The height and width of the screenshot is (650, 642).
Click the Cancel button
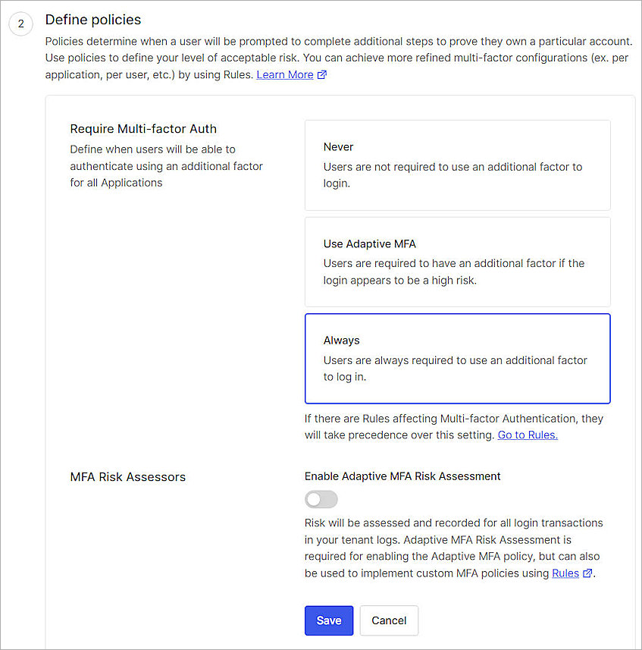(x=389, y=620)
